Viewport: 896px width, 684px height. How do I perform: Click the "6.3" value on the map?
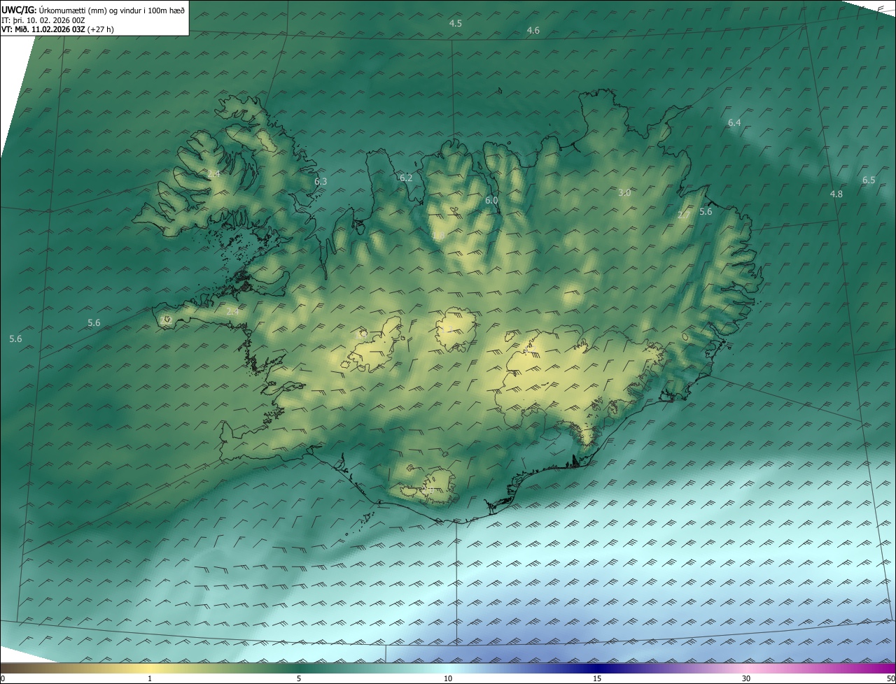coord(321,182)
